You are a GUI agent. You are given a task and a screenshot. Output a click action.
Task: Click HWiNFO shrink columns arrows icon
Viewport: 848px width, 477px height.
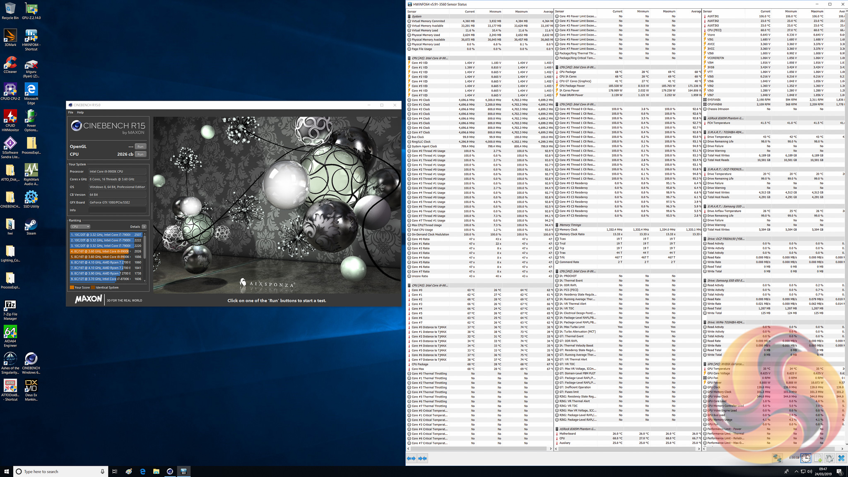(x=422, y=458)
